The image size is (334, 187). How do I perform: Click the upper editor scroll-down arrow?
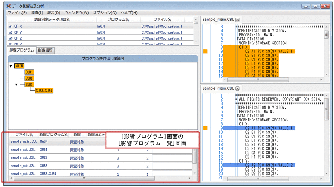coord(326,74)
